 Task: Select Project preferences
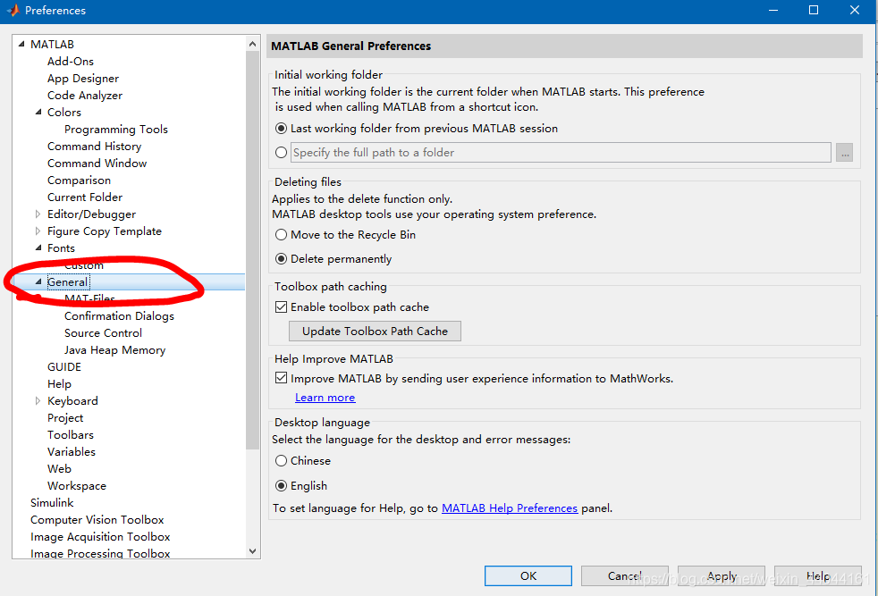pos(65,418)
